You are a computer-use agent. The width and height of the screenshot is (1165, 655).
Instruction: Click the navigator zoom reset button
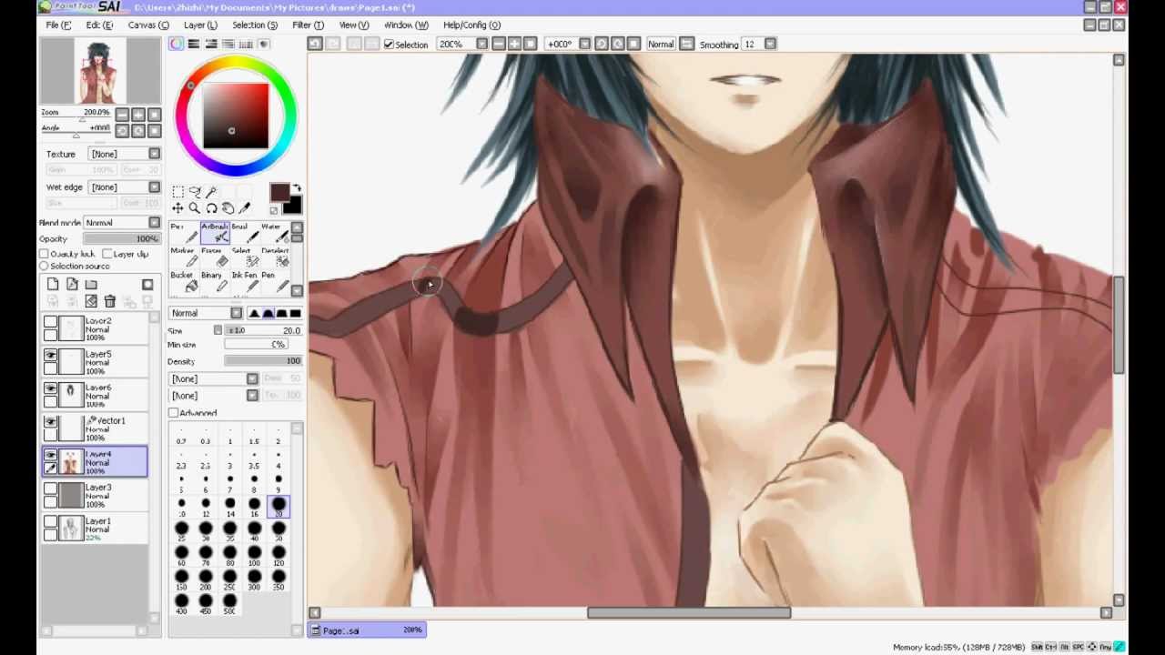click(154, 115)
